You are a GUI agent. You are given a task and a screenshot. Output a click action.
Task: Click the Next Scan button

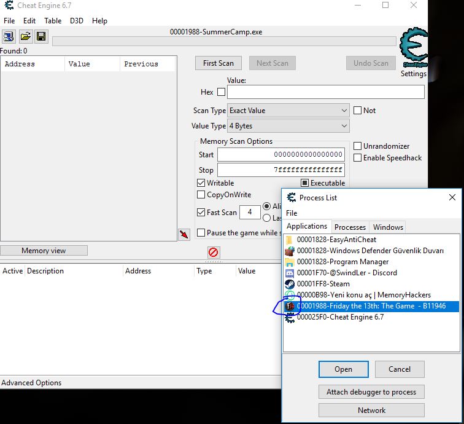click(x=273, y=63)
